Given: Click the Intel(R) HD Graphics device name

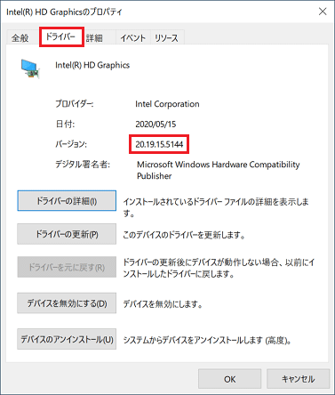Looking at the screenshot, I should coord(92,65).
